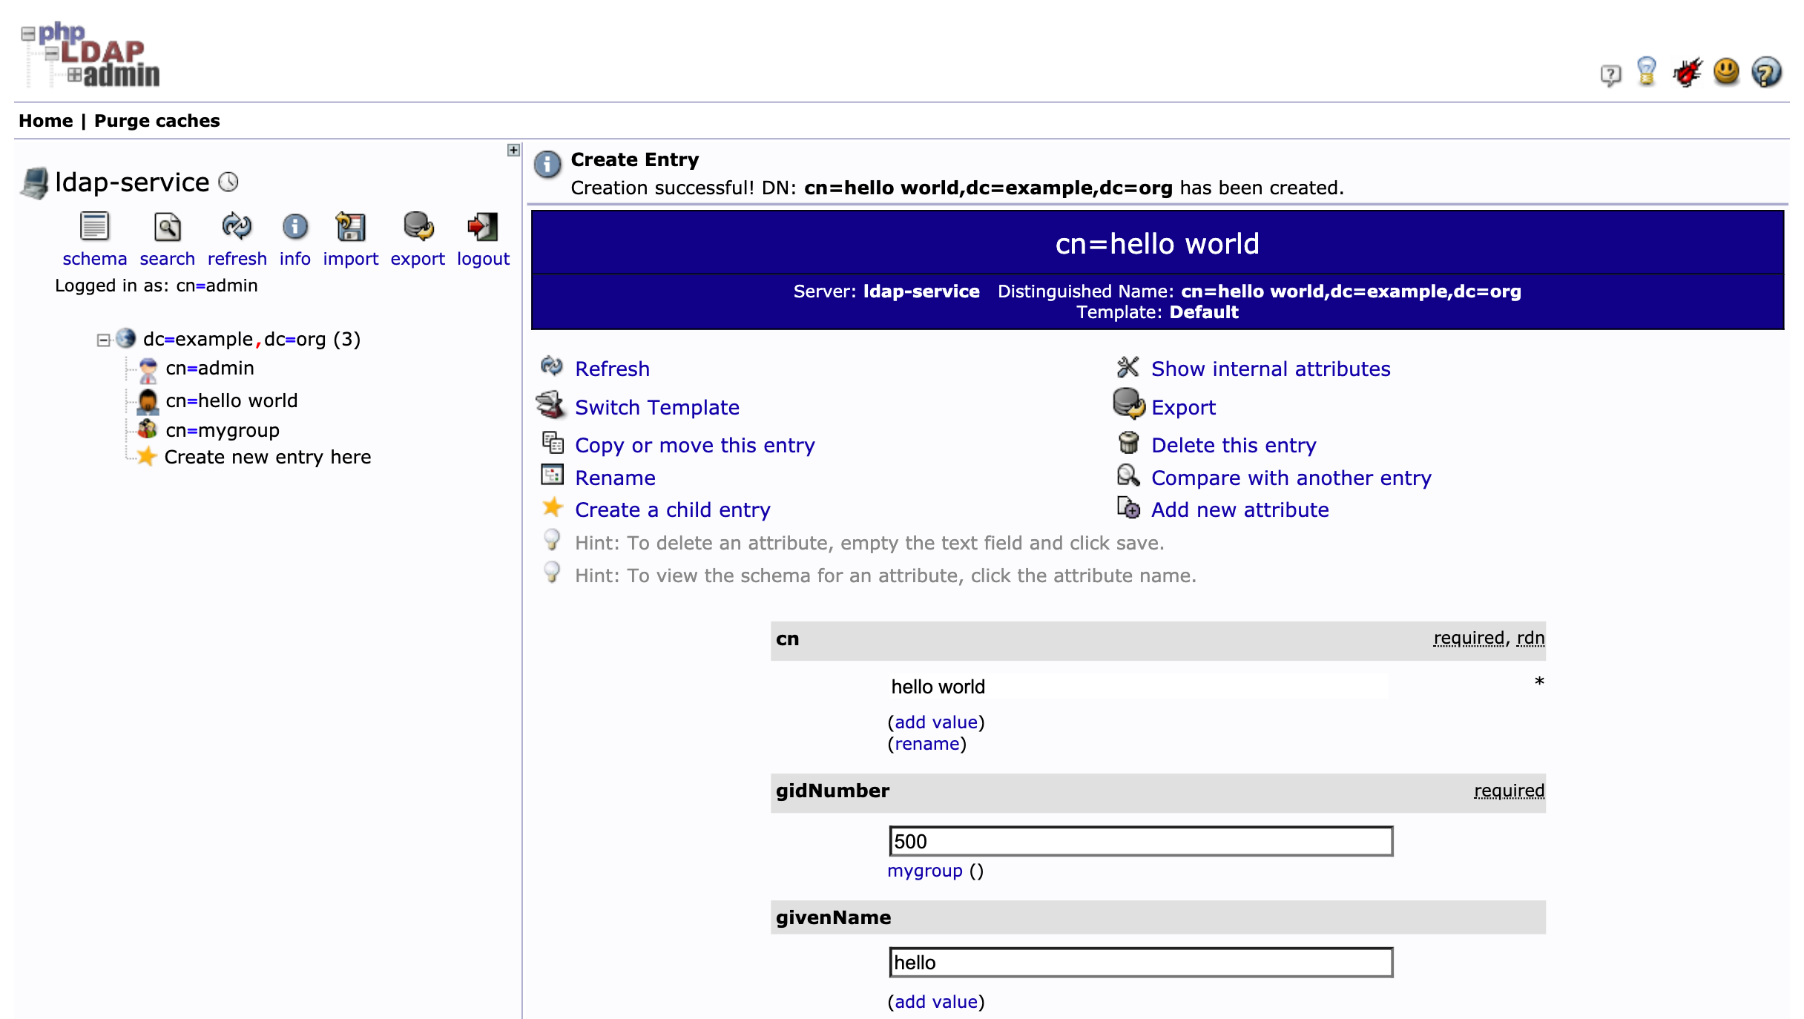1804x1019 pixels.
Task: Click Copy or move this entry
Action: [x=695, y=446]
